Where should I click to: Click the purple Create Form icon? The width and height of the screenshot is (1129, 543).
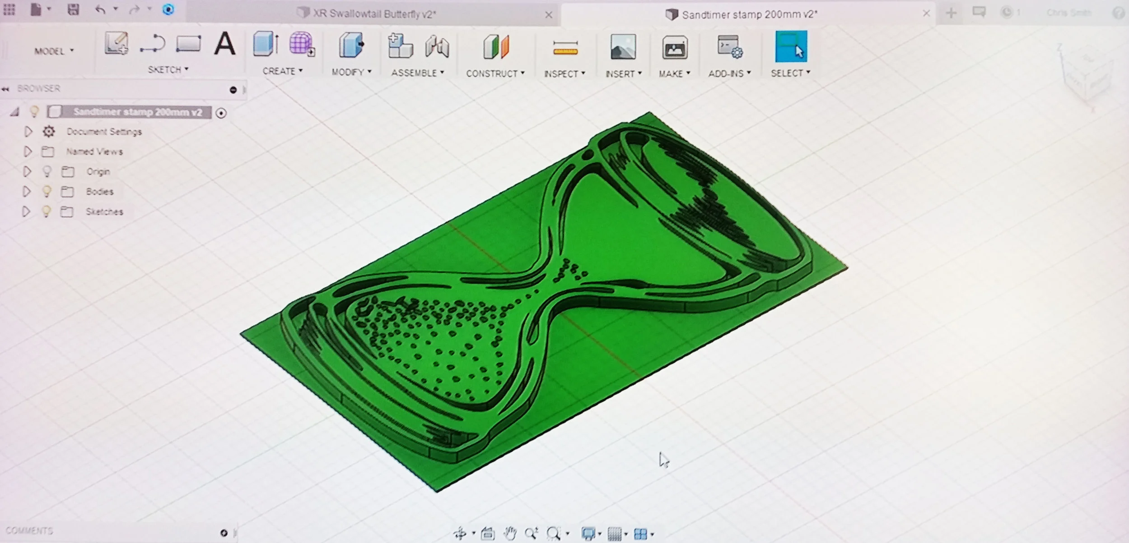[302, 44]
